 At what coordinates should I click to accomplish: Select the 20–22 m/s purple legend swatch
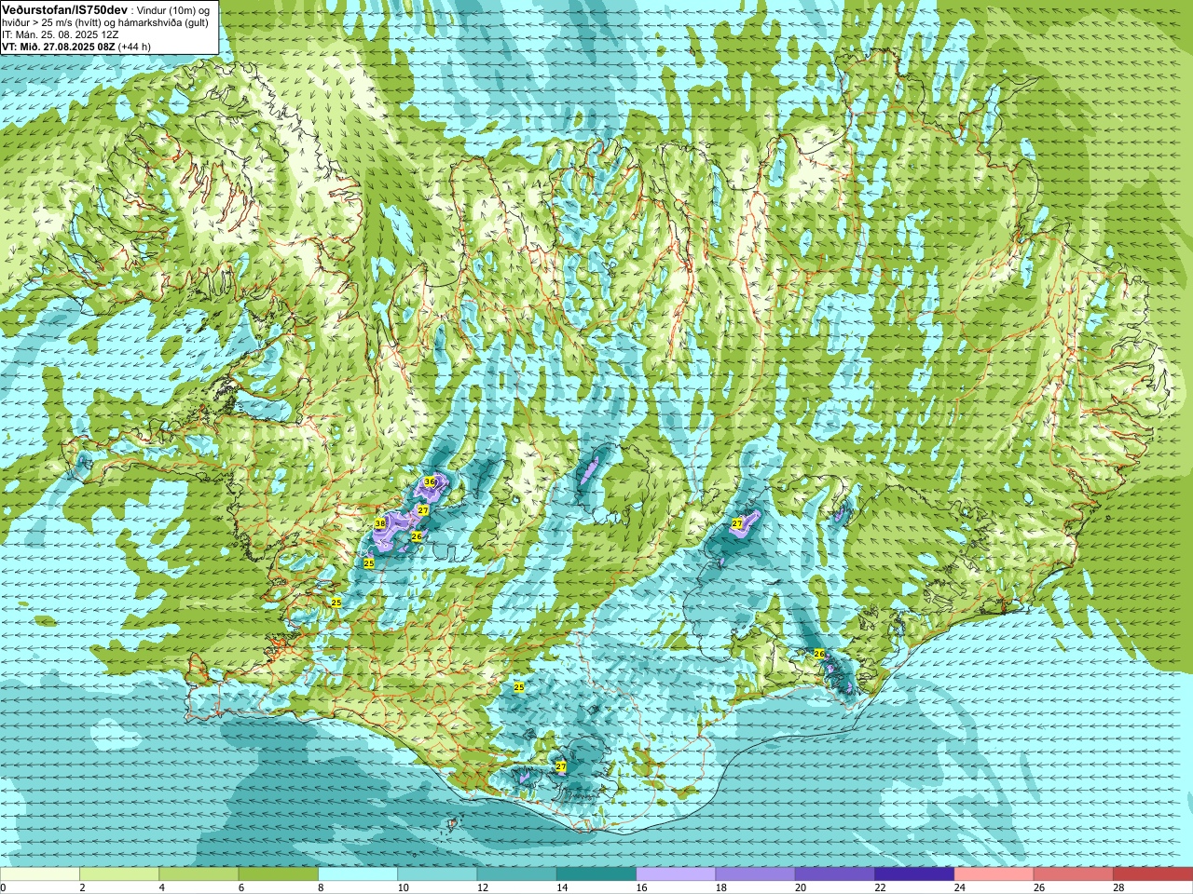(x=835, y=874)
